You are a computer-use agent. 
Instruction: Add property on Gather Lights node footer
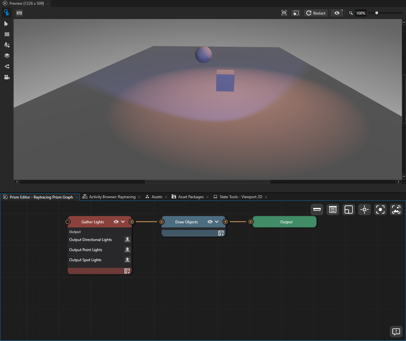click(127, 271)
